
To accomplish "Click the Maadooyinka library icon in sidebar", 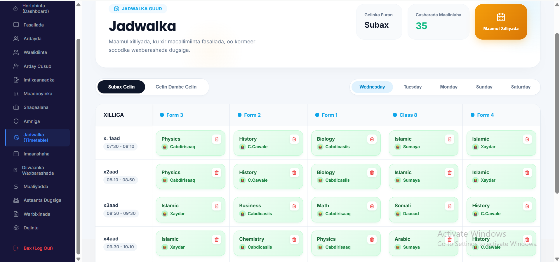I will [x=16, y=94].
